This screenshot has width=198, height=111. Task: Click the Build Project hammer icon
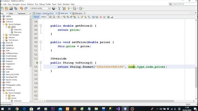click(x=59, y=8)
